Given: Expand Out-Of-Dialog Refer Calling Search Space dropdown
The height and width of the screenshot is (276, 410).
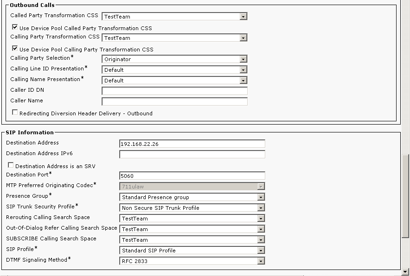Looking at the screenshot, I should coord(192,229).
